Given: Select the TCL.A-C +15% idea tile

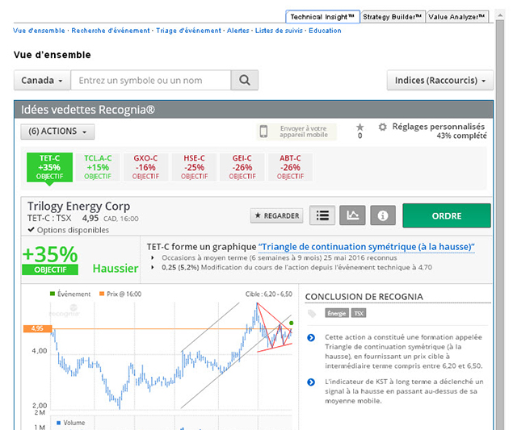Looking at the screenshot, I should click(x=98, y=167).
